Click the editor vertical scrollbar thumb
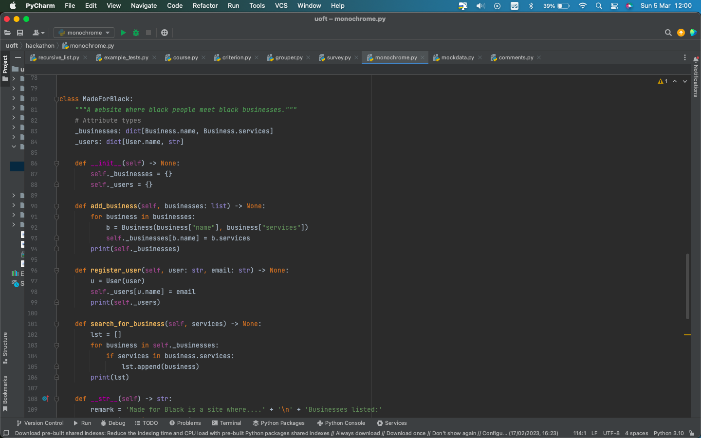The height and width of the screenshot is (438, 701). 687,286
